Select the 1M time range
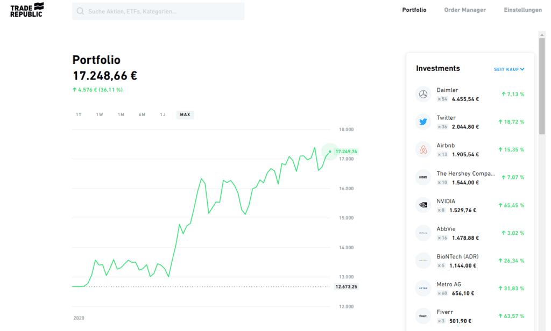The height and width of the screenshot is (331, 551). pos(121,114)
